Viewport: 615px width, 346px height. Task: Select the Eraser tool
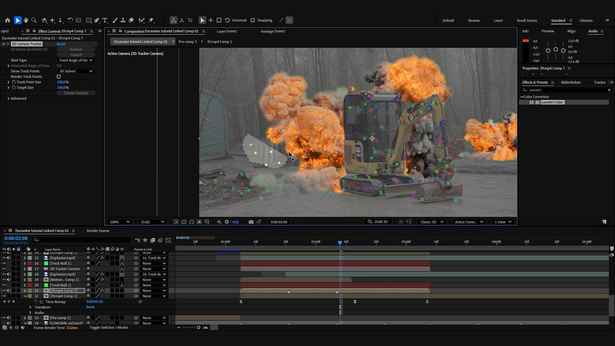(131, 20)
